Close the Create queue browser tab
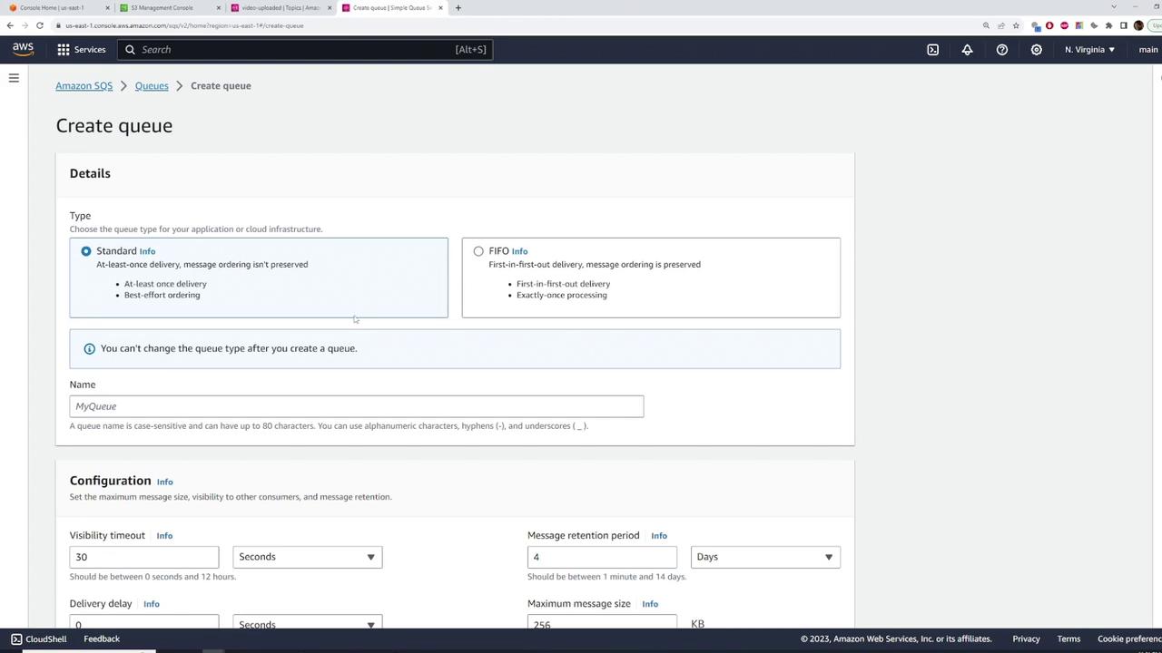Screen dimensions: 1162x653 pyautogui.click(x=440, y=8)
